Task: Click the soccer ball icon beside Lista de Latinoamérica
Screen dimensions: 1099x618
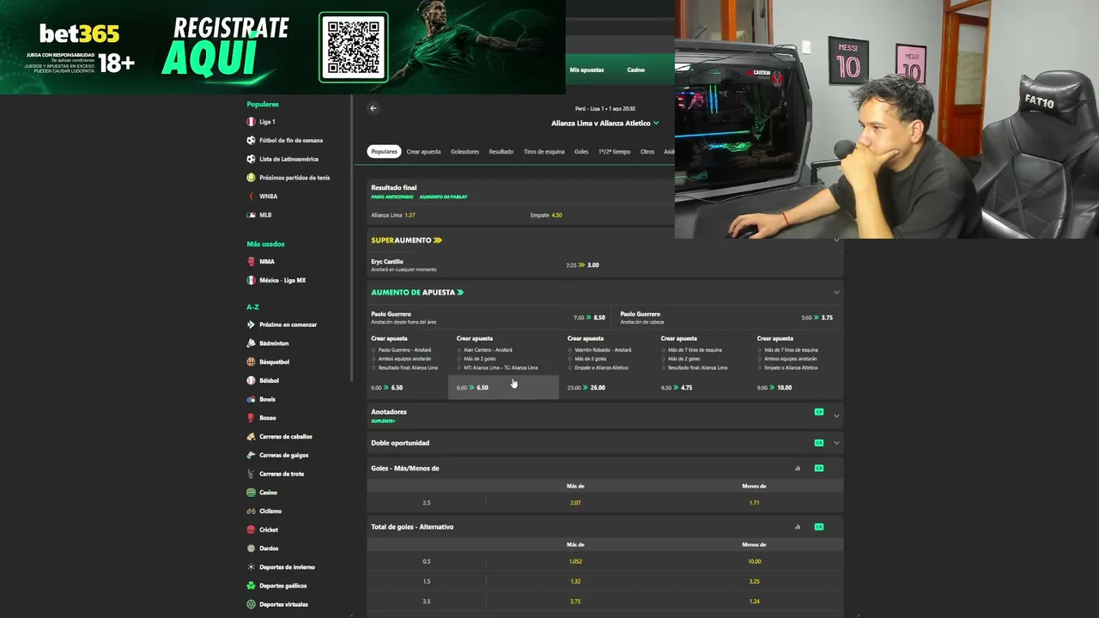Action: (x=251, y=159)
